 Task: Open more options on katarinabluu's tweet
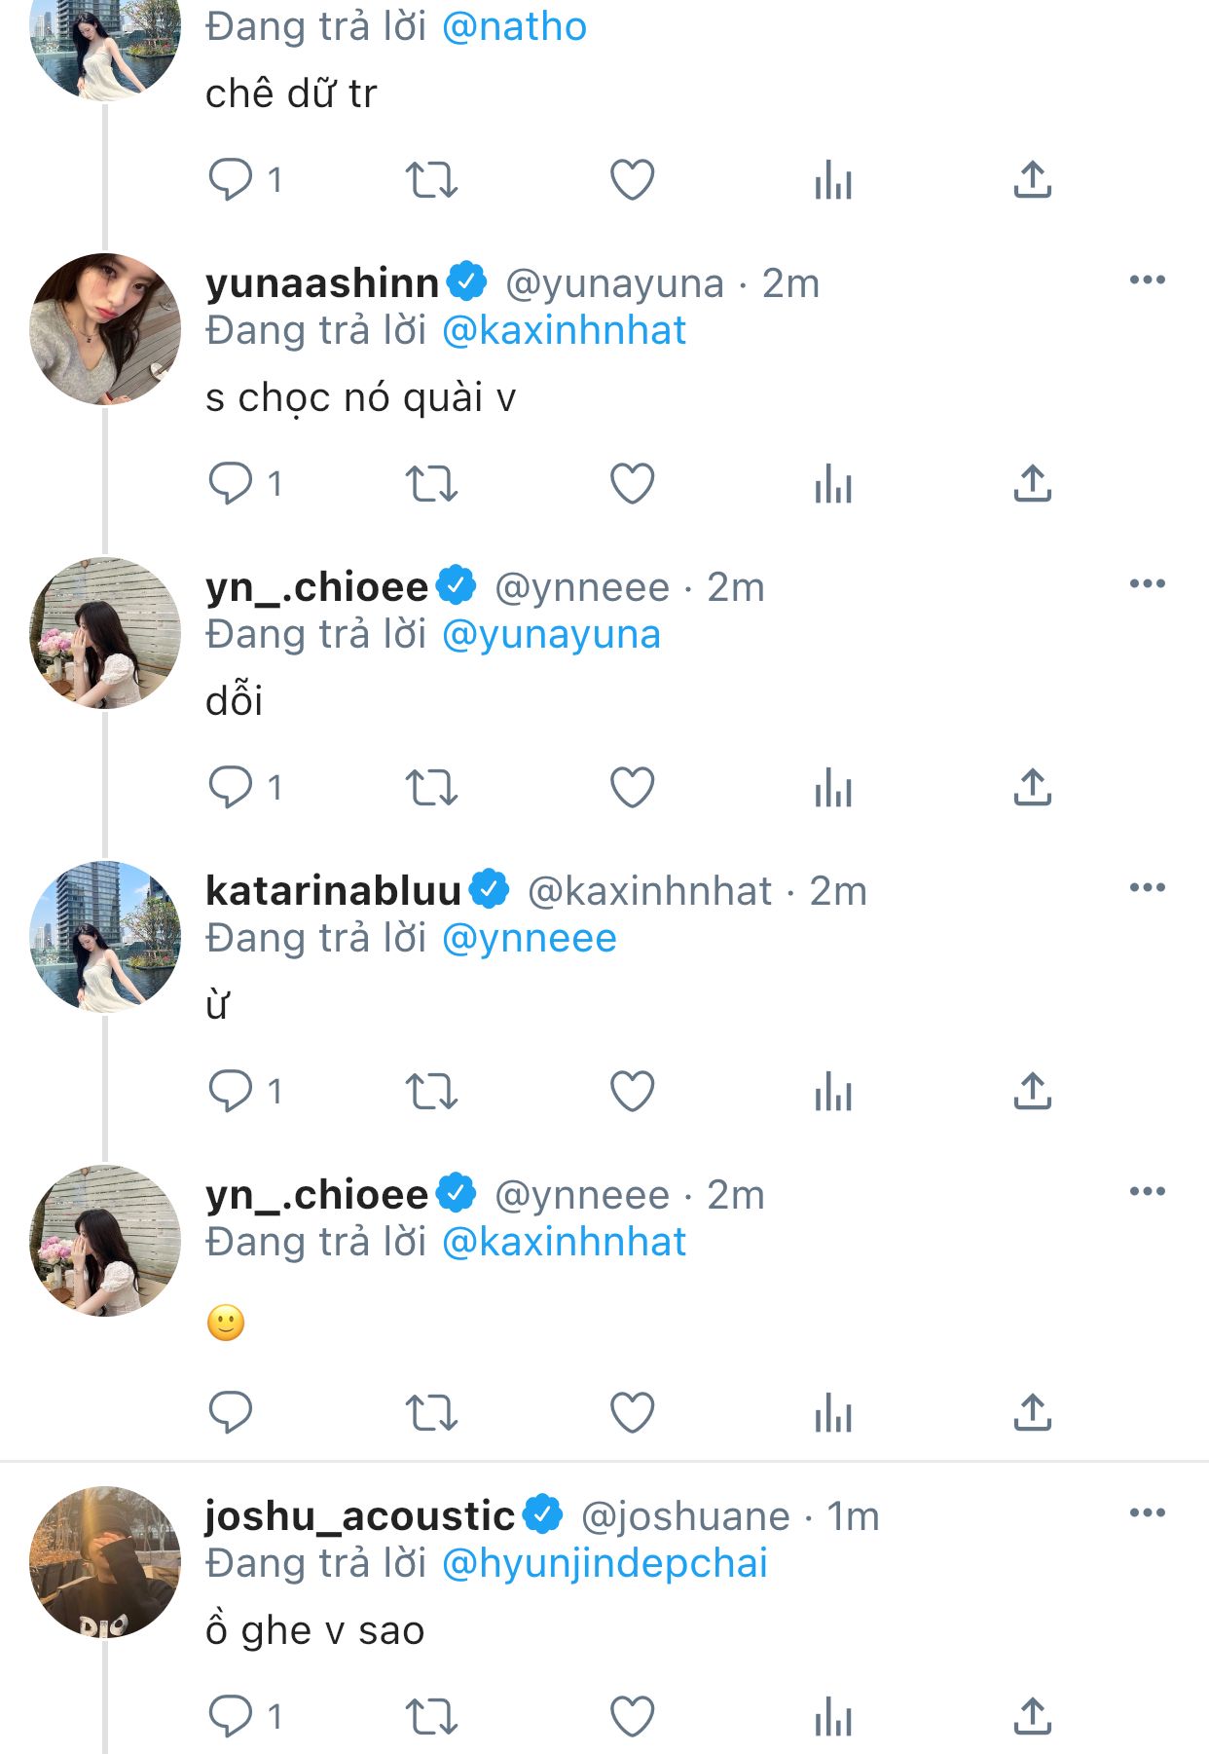[x=1148, y=888]
